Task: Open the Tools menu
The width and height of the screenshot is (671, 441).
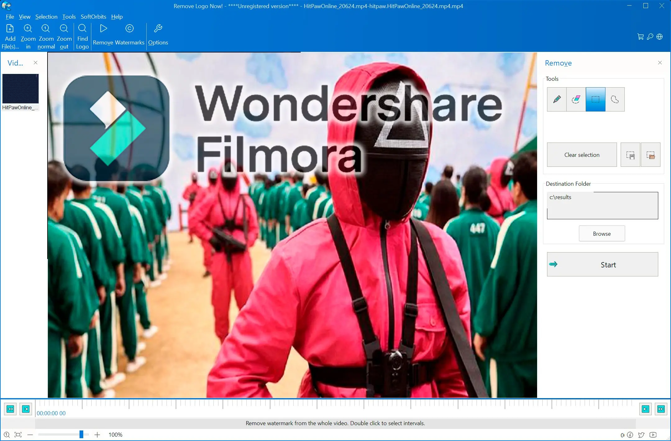Action: 68,16
